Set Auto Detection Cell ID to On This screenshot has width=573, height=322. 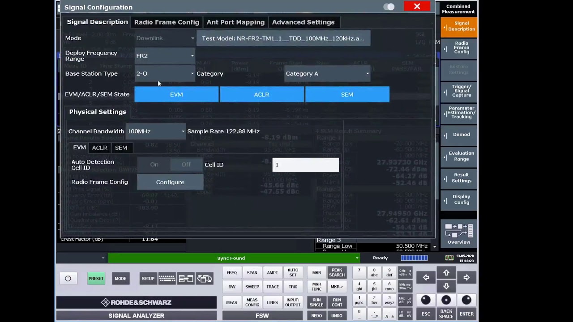(154, 165)
